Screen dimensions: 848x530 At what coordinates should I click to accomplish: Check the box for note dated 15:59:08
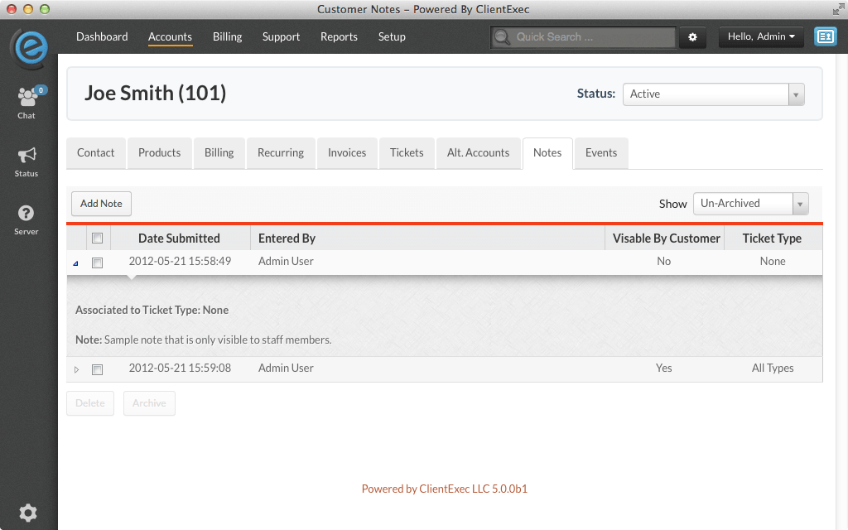point(97,369)
